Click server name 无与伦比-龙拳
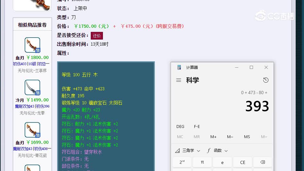Screen dimensions: 304x171 point(32,113)
